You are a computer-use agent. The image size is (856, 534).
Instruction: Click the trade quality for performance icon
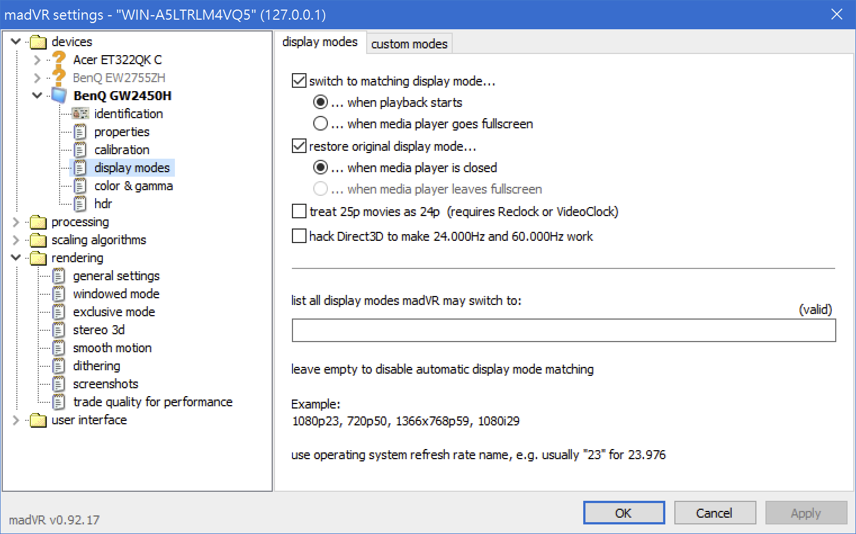[x=59, y=402]
